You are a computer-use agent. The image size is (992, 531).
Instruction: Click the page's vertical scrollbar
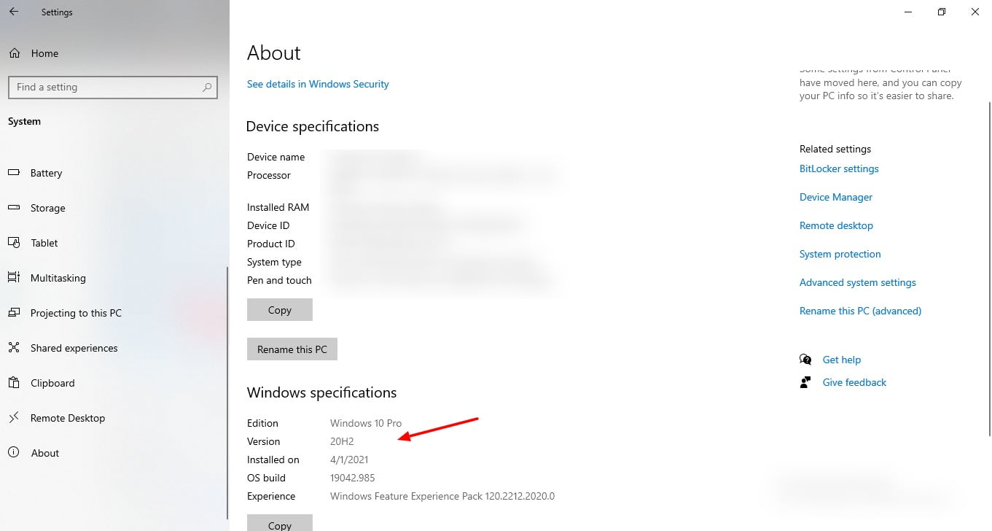989,268
